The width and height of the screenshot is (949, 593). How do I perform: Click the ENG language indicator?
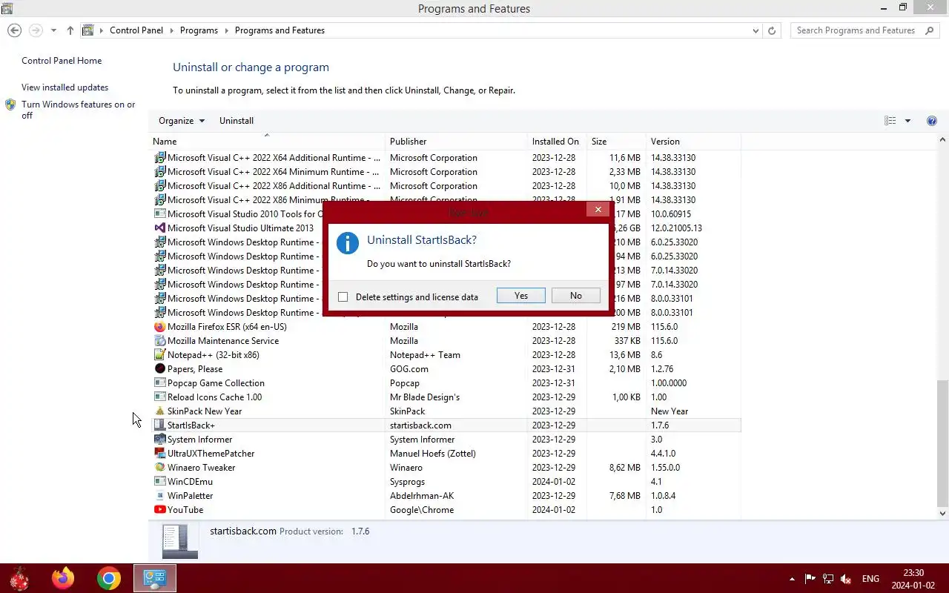tap(870, 579)
